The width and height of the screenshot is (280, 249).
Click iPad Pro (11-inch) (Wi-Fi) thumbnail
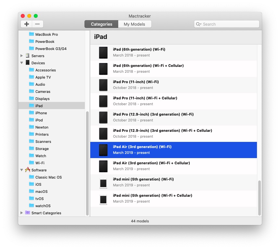click(103, 85)
